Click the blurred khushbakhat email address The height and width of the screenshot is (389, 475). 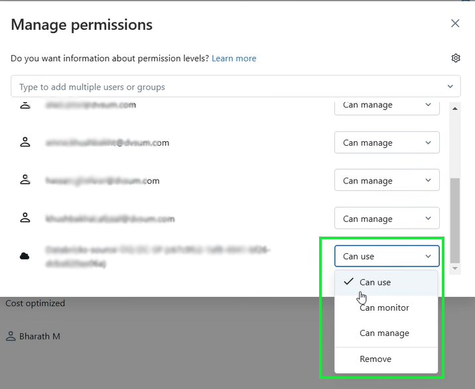(110, 219)
